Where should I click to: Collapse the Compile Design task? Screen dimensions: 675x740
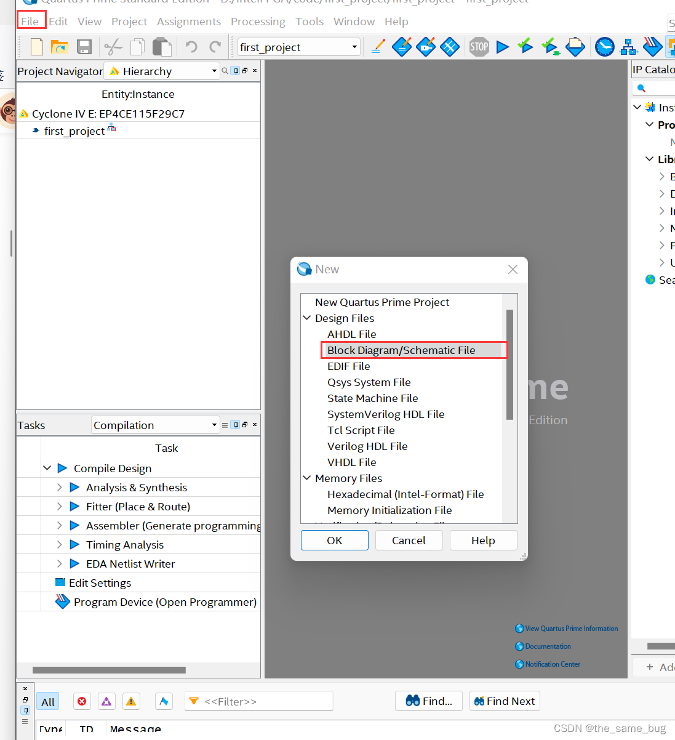pos(47,468)
